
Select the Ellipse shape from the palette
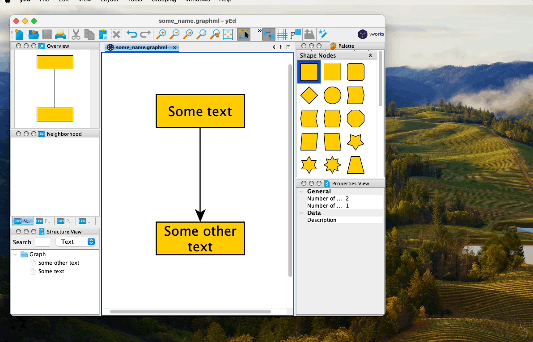332,95
